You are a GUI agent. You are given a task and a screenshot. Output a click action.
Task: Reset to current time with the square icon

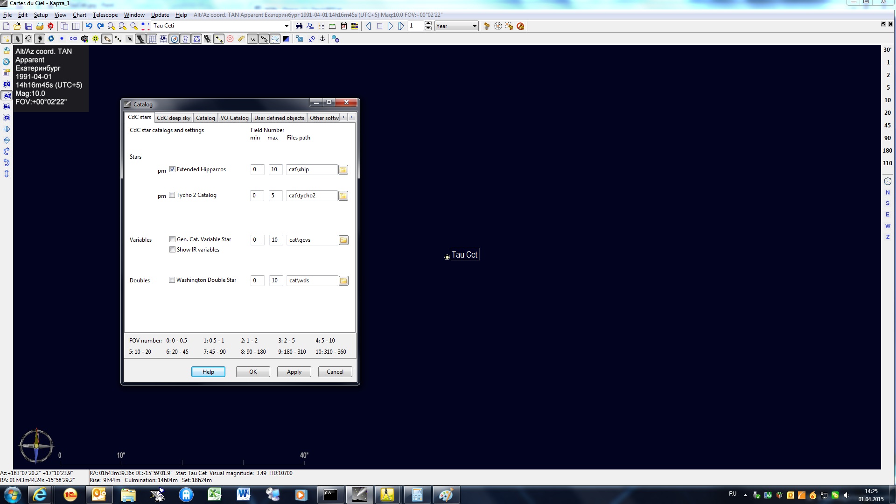coord(379,26)
